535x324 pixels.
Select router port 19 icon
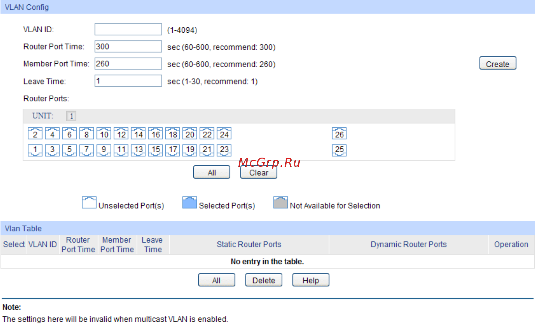click(x=190, y=150)
